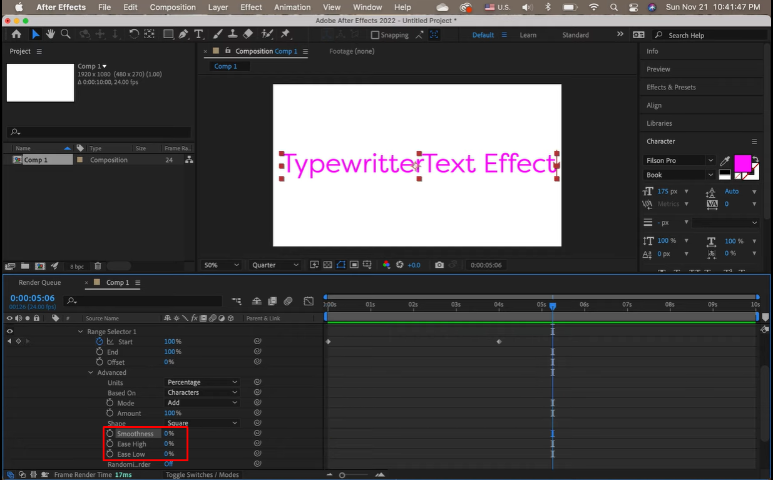Click the Randomize Order Off value

click(168, 464)
